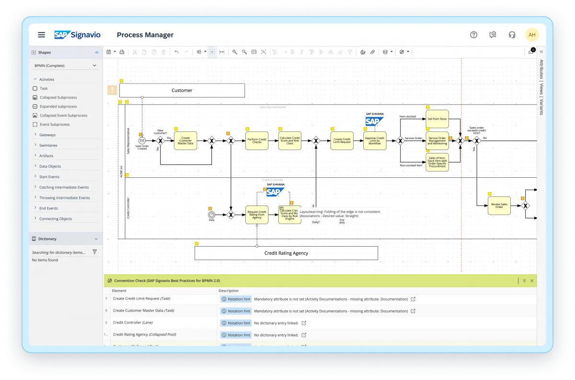
Task: Click the Cut scissors icon
Action: click(135, 52)
